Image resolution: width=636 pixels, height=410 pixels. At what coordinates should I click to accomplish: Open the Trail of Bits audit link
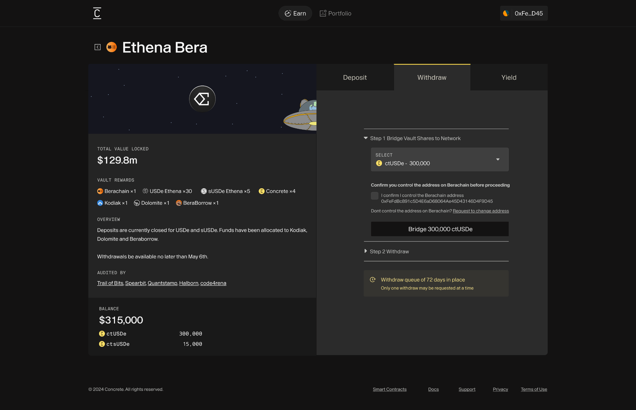(x=110, y=283)
